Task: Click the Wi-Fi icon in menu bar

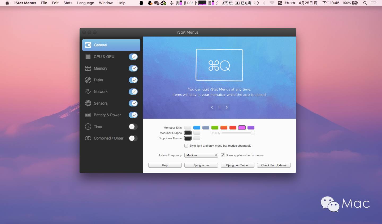Action: point(272,3)
